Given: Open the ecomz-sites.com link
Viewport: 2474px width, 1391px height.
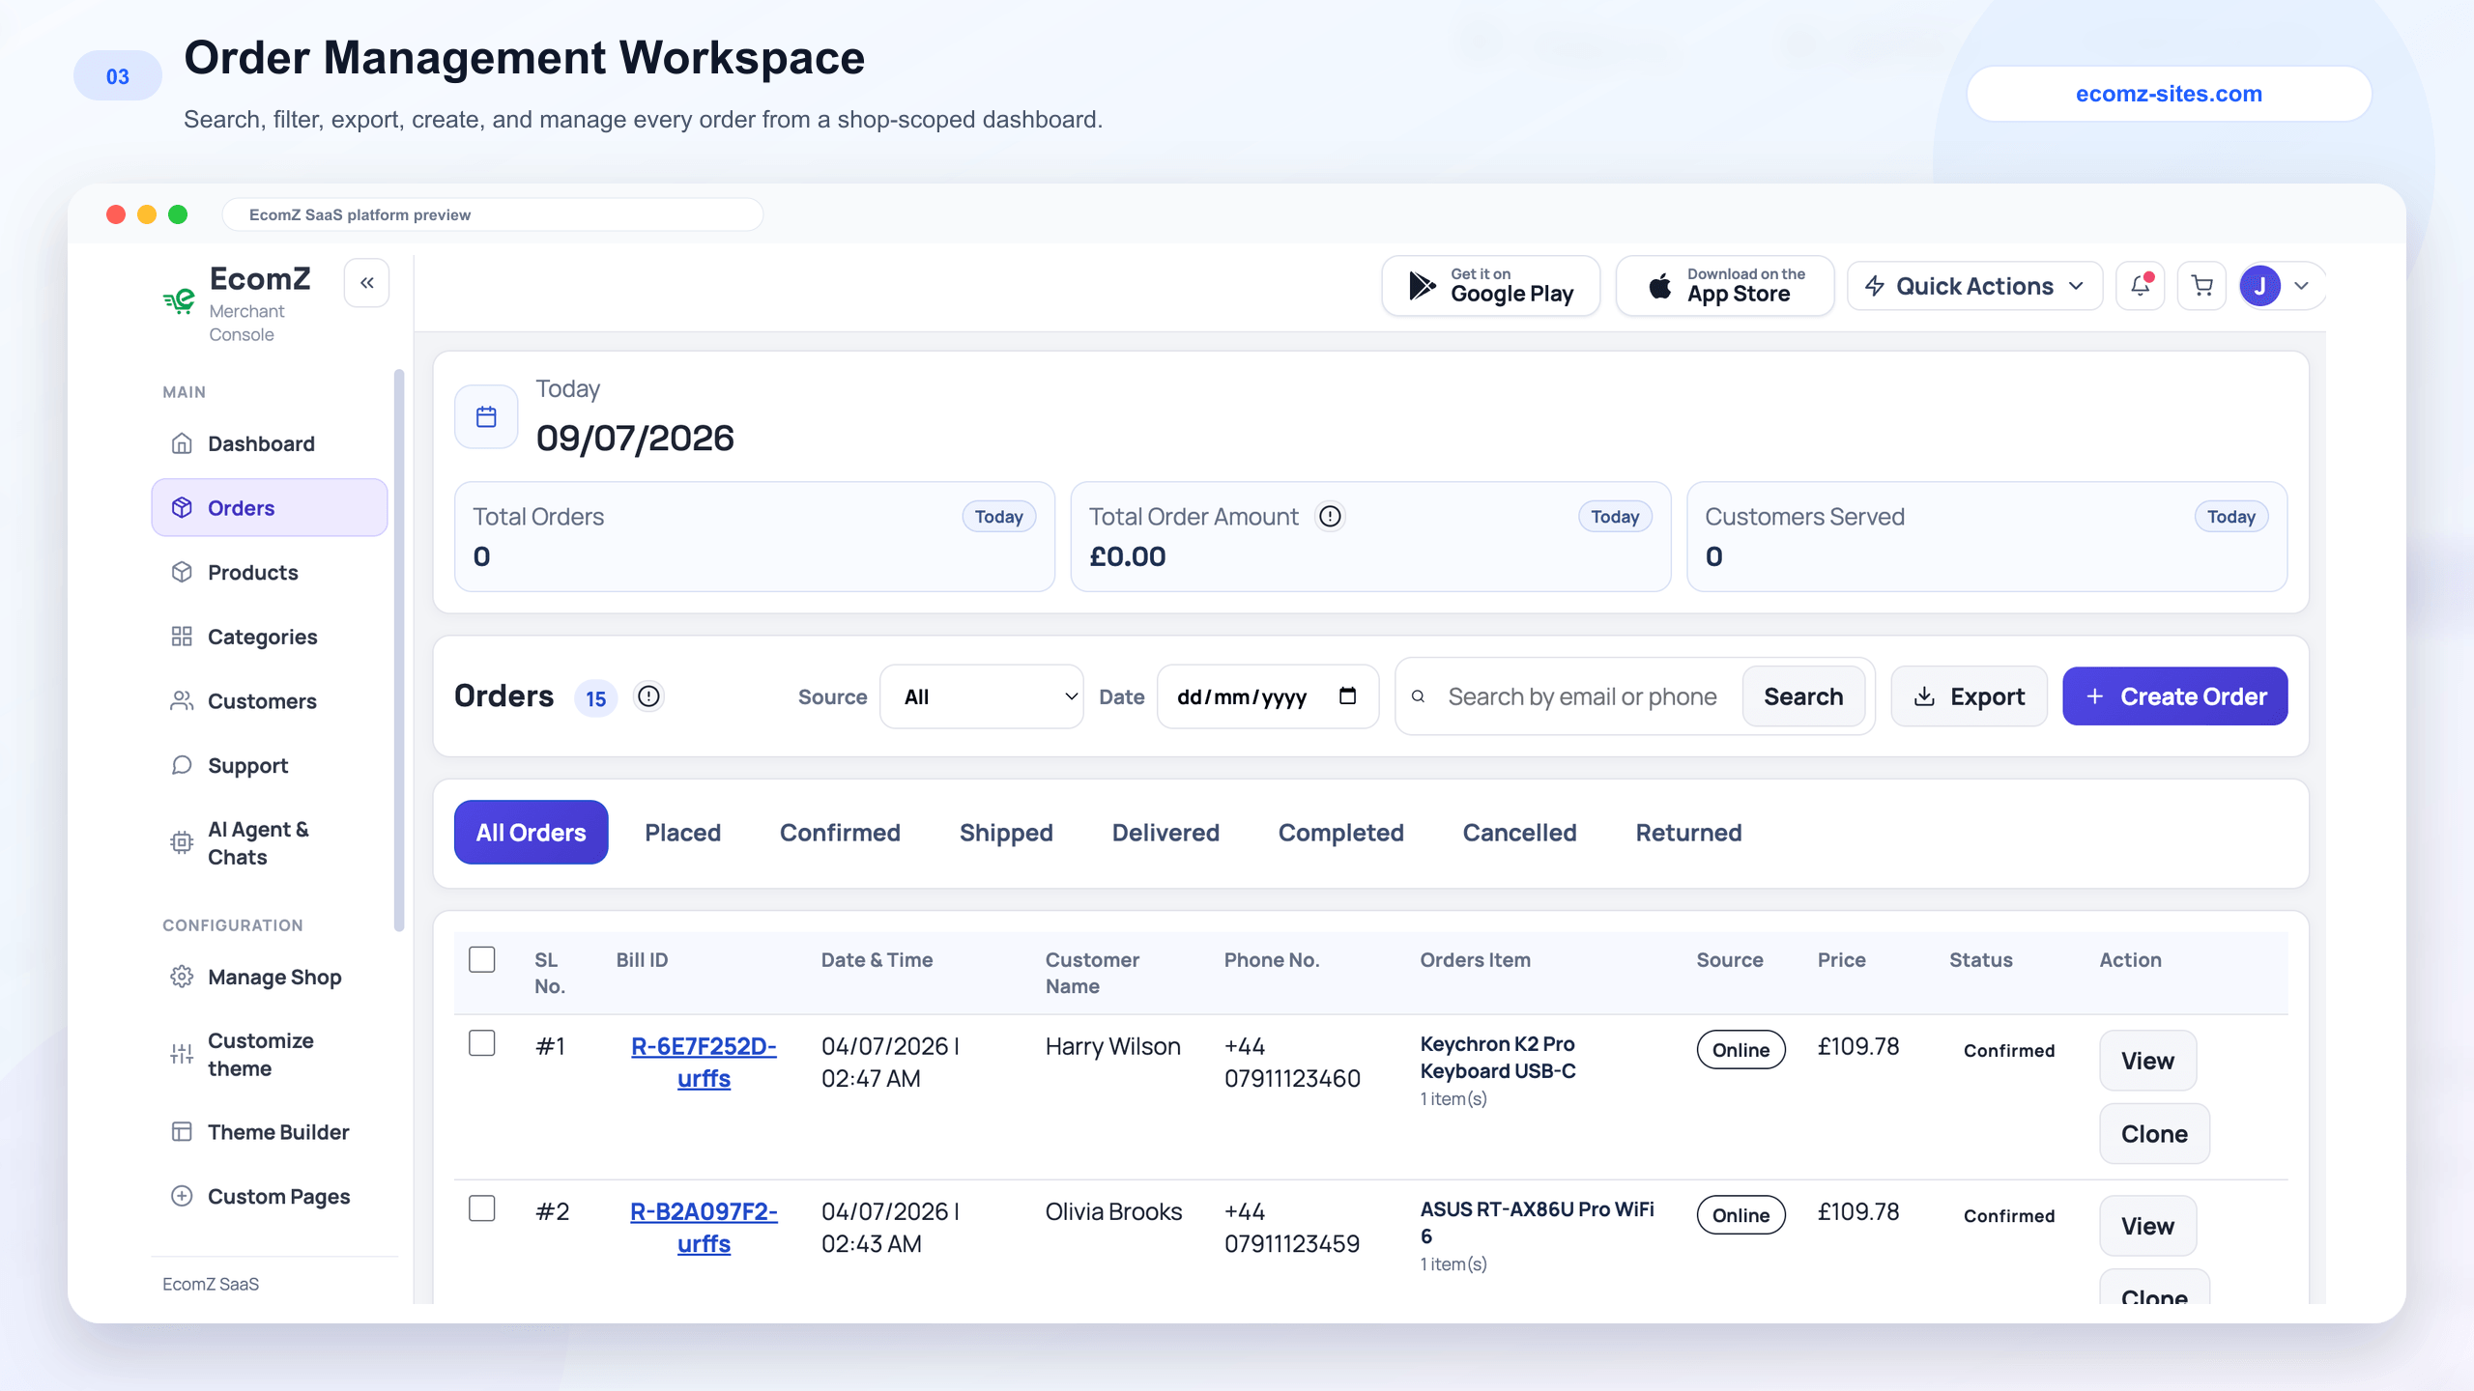Looking at the screenshot, I should click(2169, 94).
